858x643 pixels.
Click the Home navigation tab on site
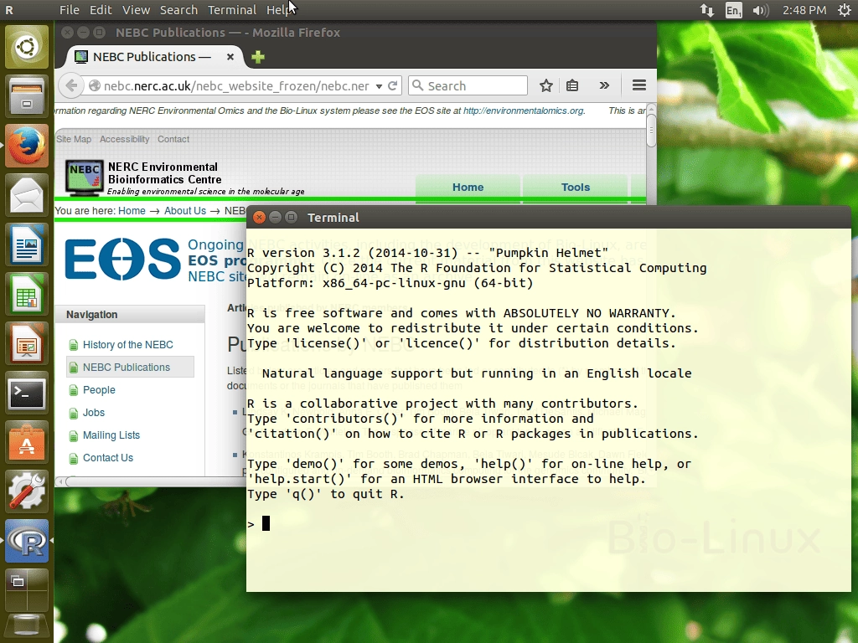pos(468,187)
